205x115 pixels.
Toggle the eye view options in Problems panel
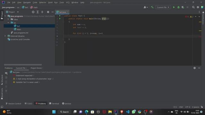point(6,73)
